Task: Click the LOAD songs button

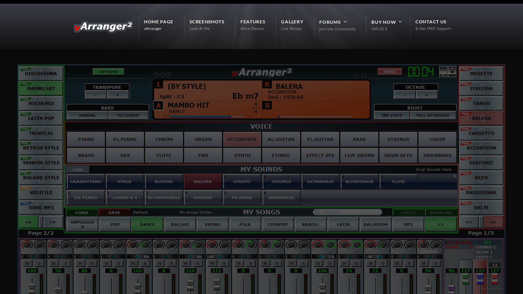Action: (x=82, y=212)
